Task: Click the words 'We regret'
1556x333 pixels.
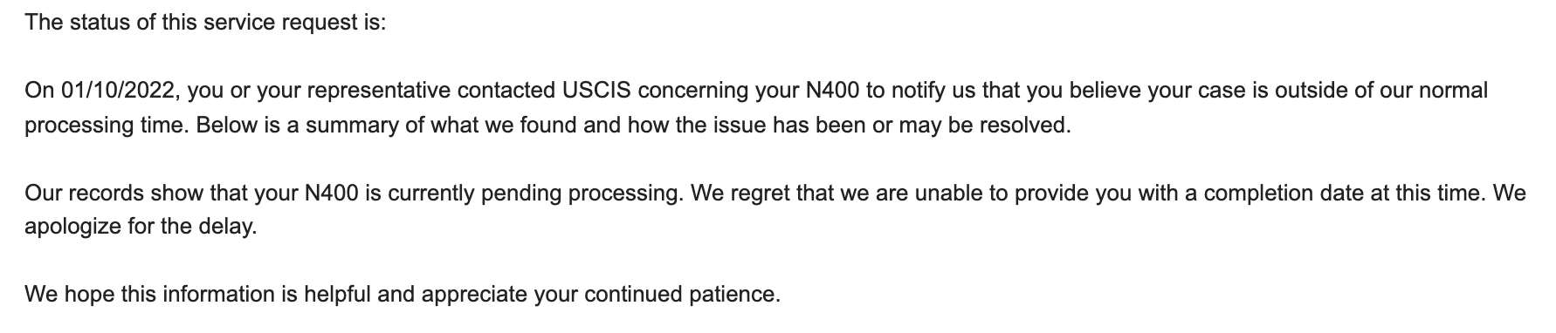Action: [740, 194]
